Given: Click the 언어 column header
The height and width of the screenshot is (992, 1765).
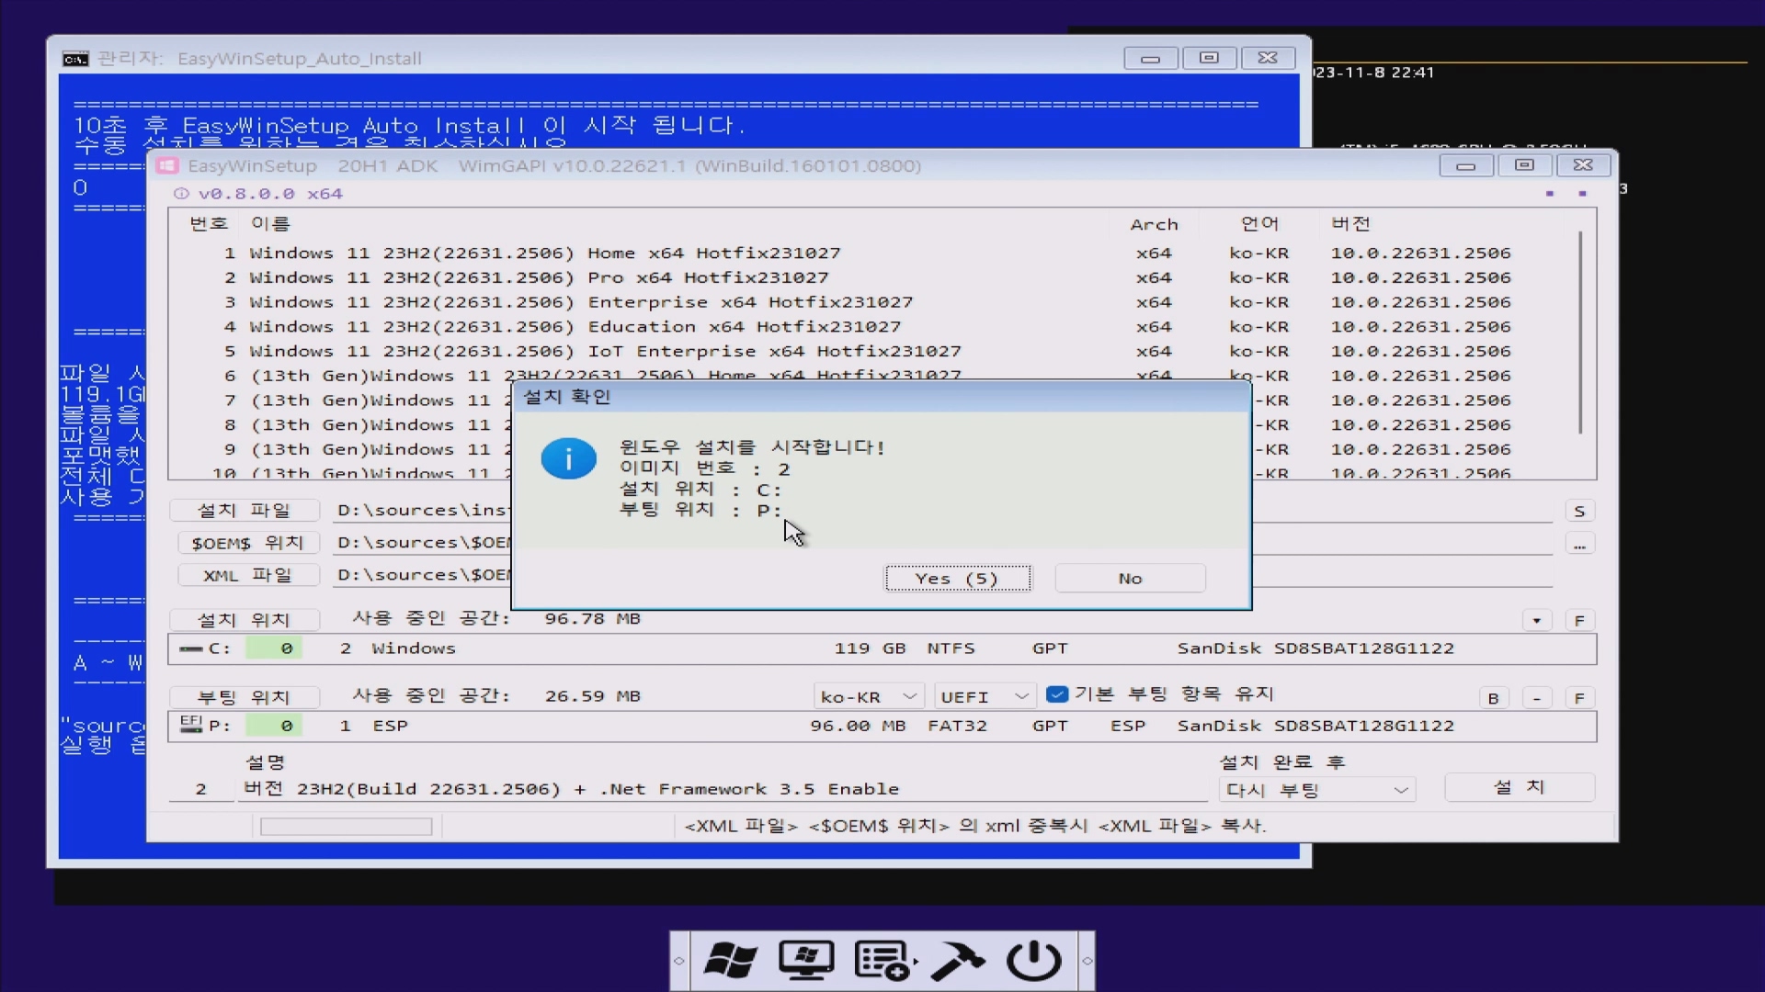Looking at the screenshot, I should pos(1259,224).
